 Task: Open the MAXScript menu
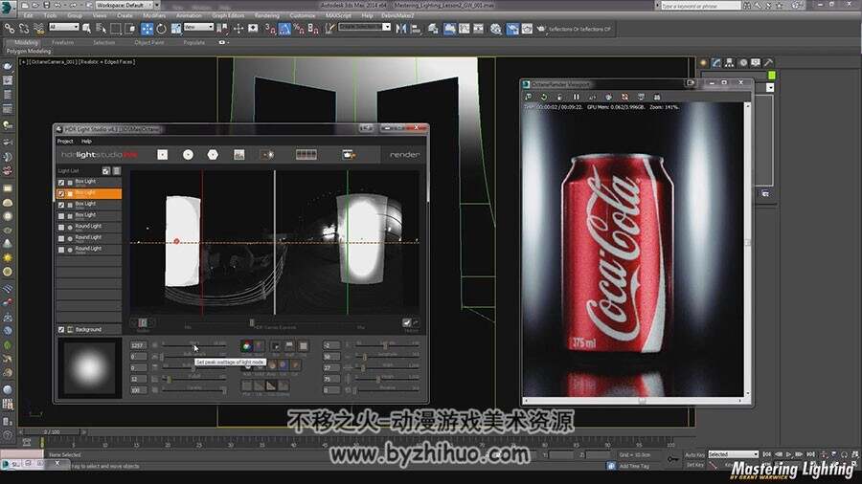pos(338,16)
